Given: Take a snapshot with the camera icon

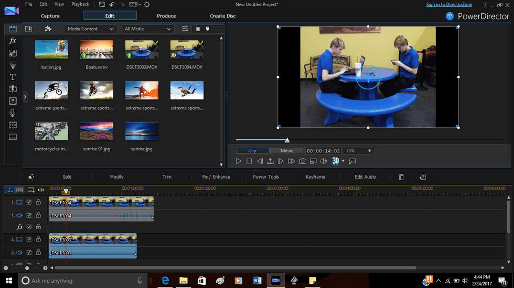Looking at the screenshot, I should tap(303, 161).
